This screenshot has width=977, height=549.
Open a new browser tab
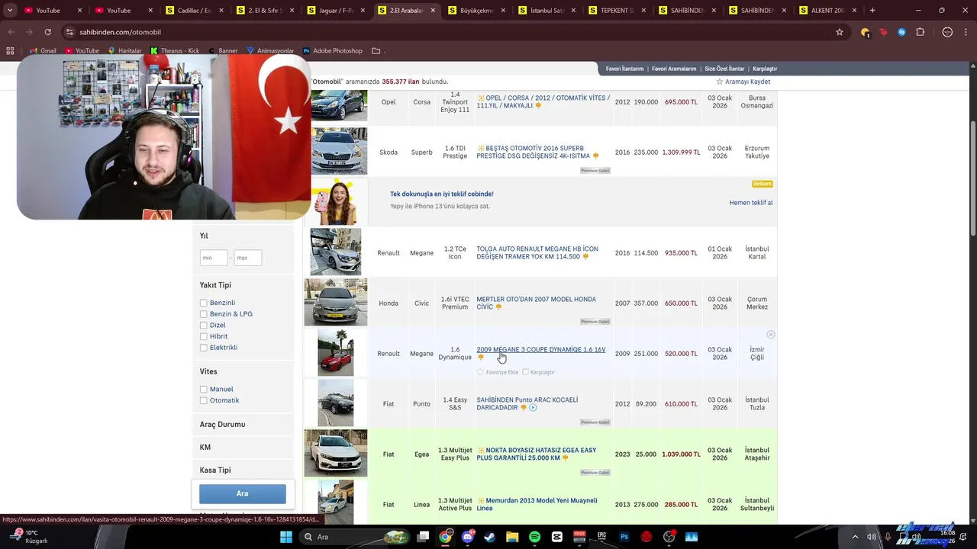coord(872,10)
